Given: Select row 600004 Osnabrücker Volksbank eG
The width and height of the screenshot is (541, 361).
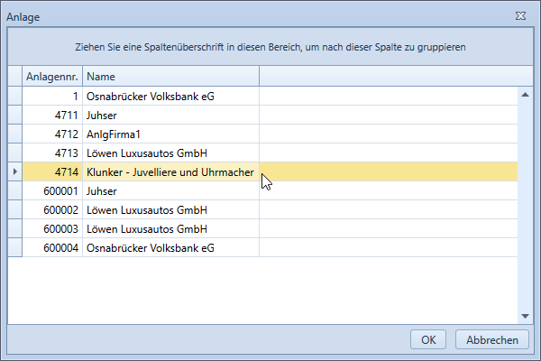Looking at the screenshot, I should coord(270,247).
